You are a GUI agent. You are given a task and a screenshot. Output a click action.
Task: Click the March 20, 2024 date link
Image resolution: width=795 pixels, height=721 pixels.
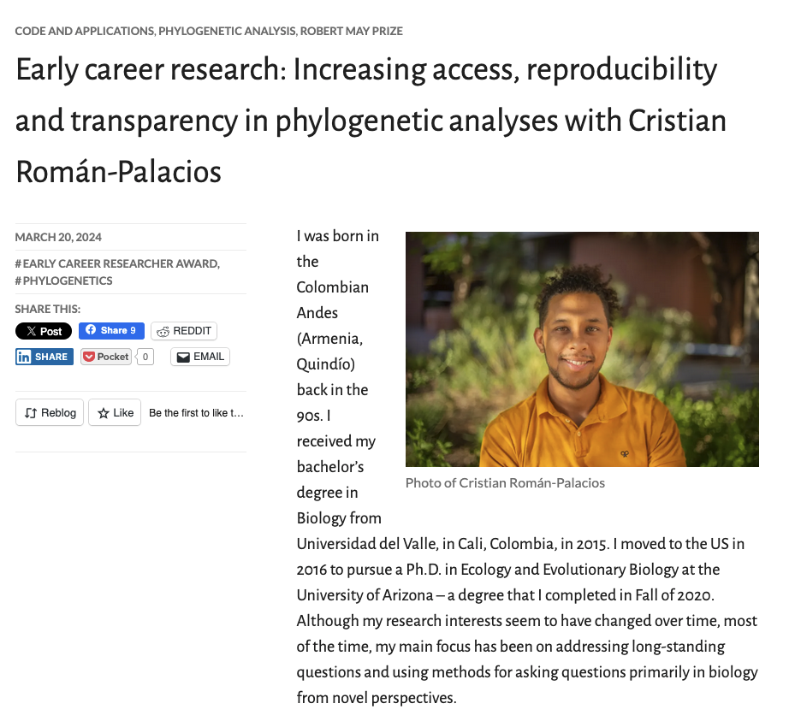pyautogui.click(x=58, y=237)
